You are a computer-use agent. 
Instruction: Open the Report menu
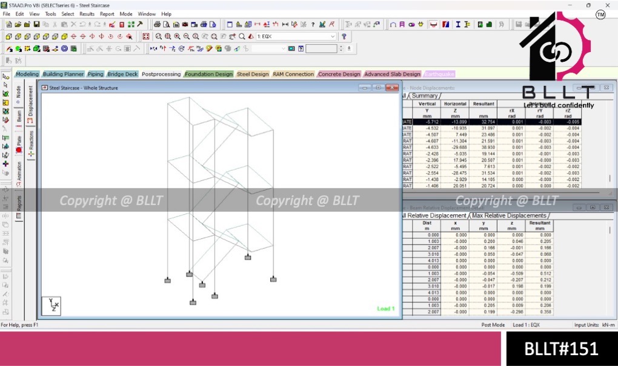tap(107, 14)
